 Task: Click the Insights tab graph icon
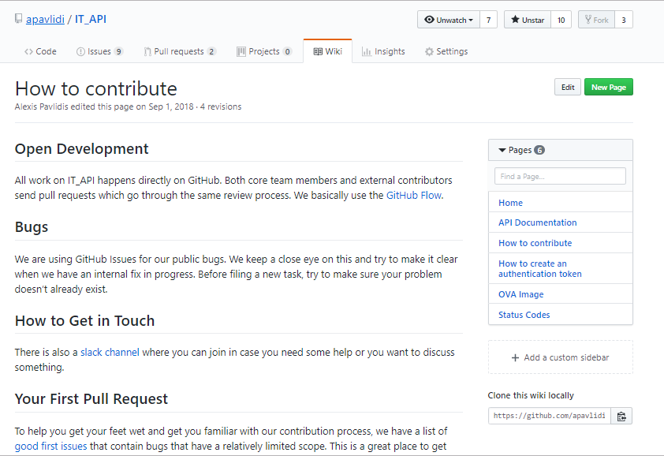click(366, 52)
